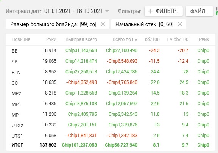The height and width of the screenshot is (153, 218).
Task: Sort table by Позиция column header
Action: pos(21,39)
